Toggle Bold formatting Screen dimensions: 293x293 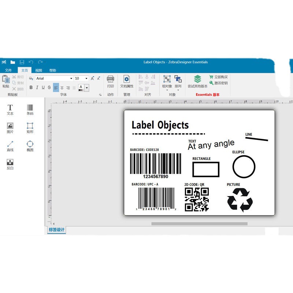[x=31, y=88]
